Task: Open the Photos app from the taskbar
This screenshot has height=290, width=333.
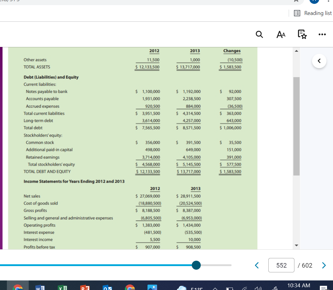Action: coord(152,288)
